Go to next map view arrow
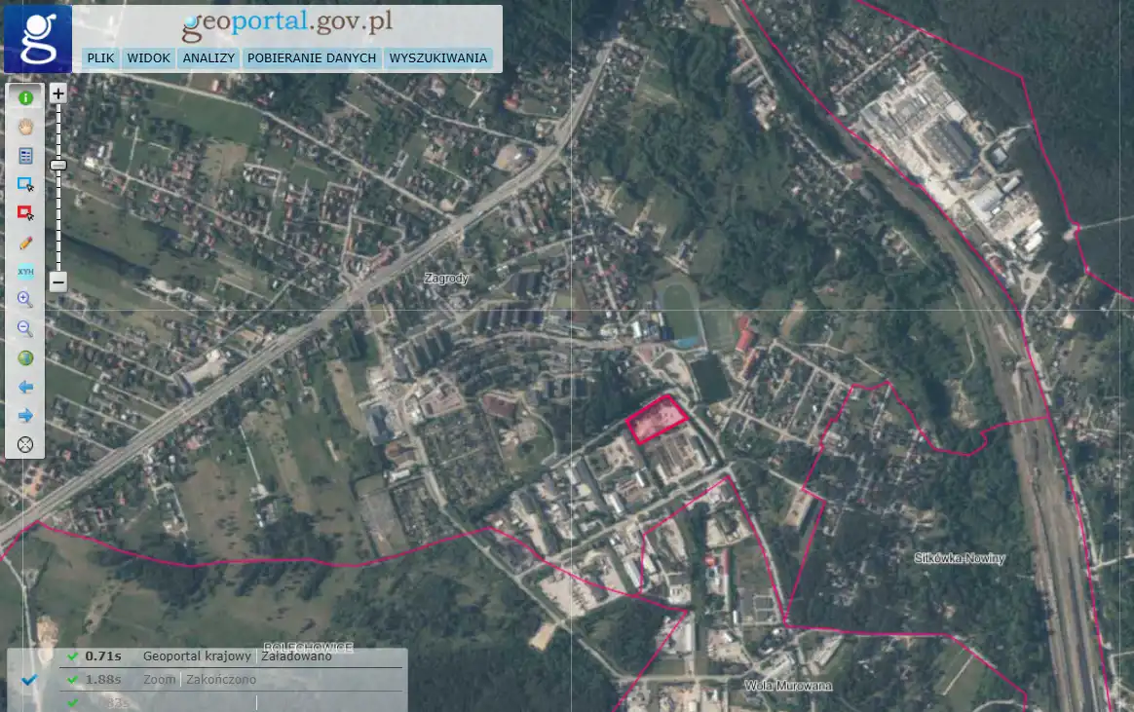 tap(25, 416)
